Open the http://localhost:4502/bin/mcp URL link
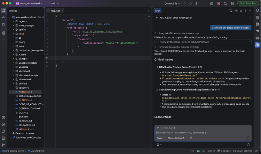Viewport: 261px width, 154px height. click(103, 31)
